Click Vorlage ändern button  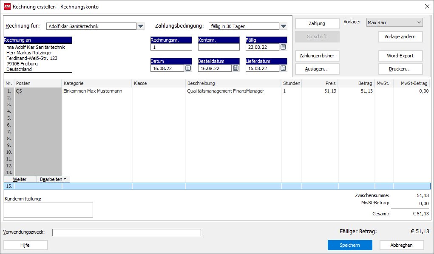[x=400, y=37]
